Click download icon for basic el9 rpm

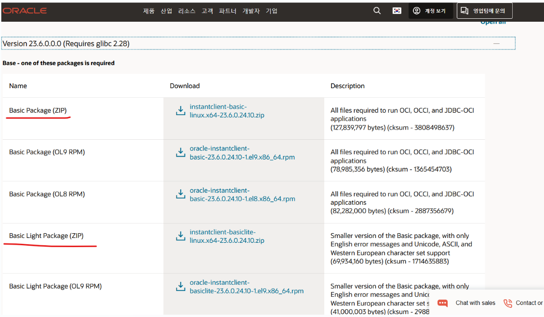point(180,152)
